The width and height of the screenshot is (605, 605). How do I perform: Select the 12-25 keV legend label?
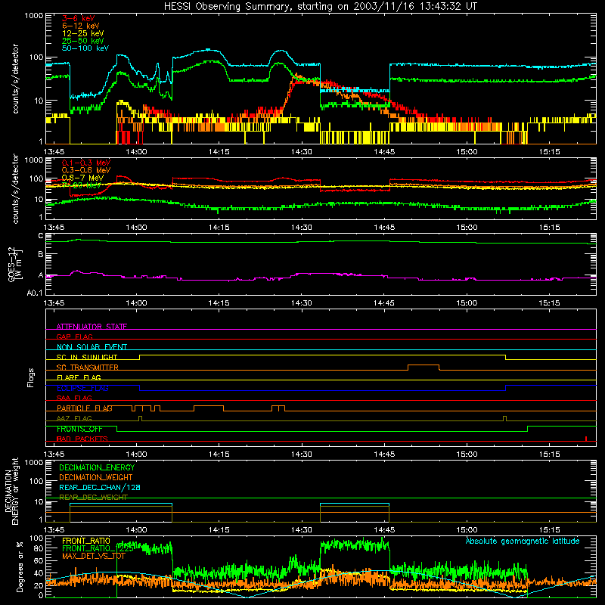83,33
